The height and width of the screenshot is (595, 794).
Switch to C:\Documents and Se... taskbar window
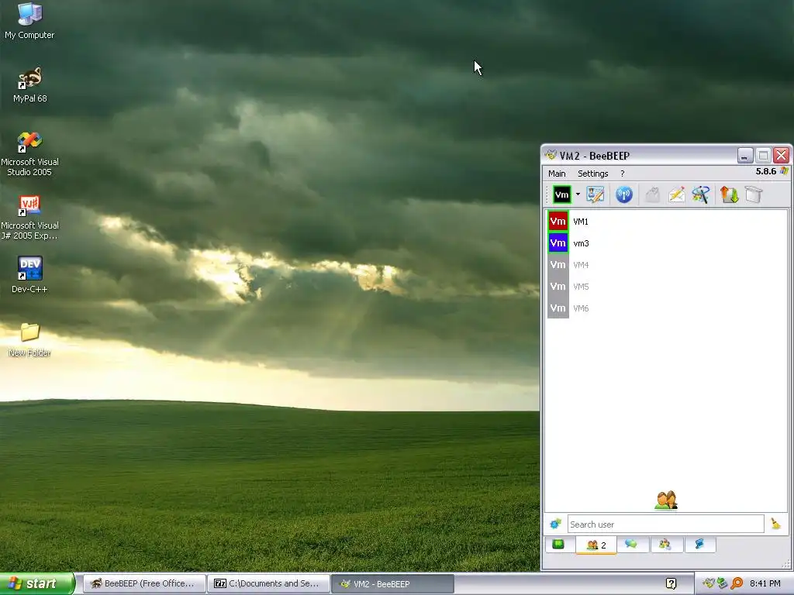tap(269, 584)
